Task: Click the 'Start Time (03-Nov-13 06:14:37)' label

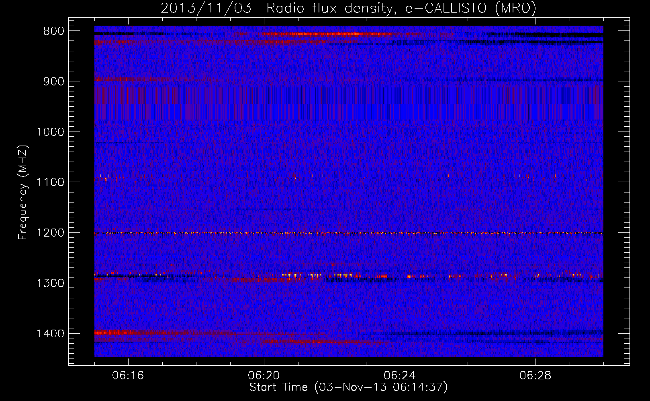Action: (348, 388)
